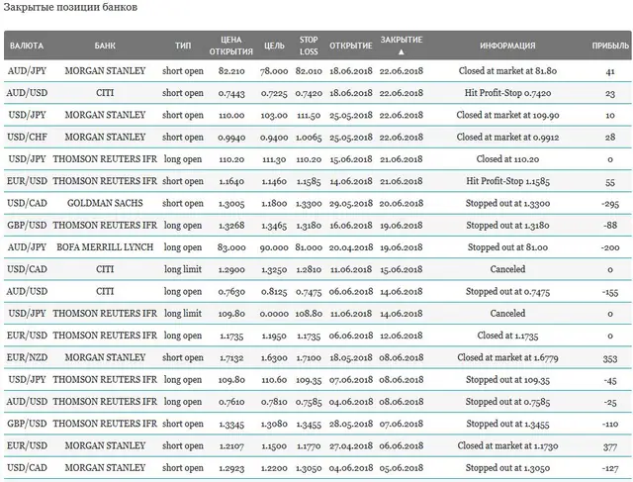Click opening date 27.04.2018
633x482 pixels.
351,446
